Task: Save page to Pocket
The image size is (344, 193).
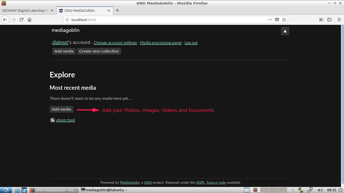Action: click(x=277, y=20)
